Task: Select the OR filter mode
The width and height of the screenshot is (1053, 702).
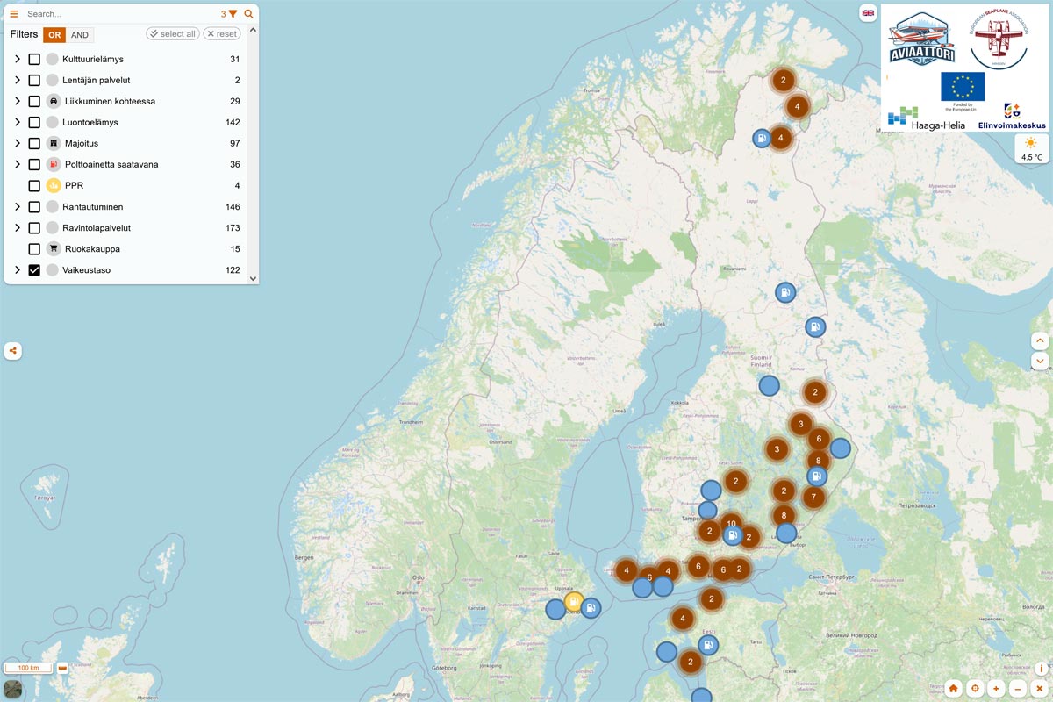Action: point(55,35)
